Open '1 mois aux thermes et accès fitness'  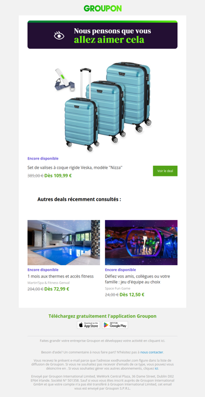[60, 276]
